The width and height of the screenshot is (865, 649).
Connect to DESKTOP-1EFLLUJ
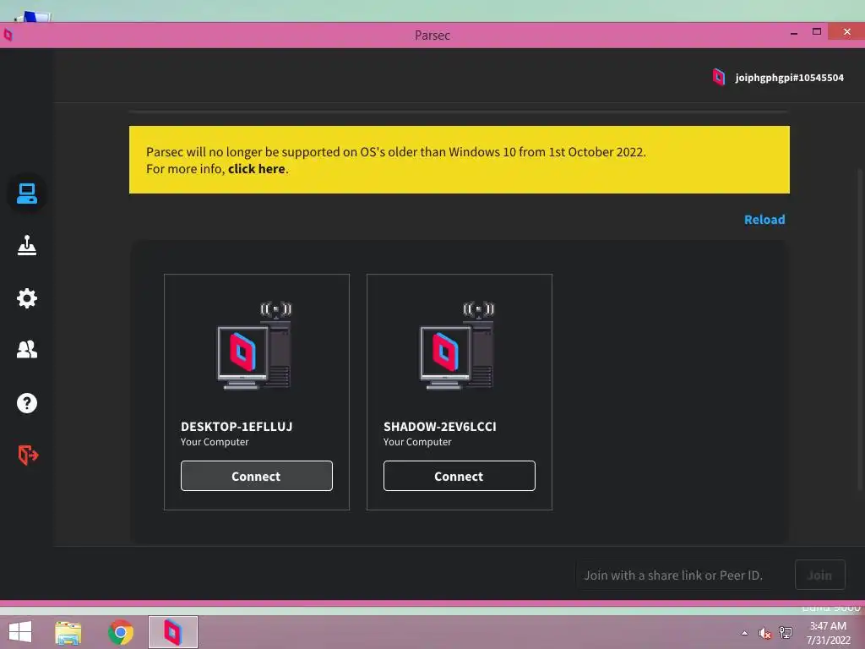[x=257, y=476]
